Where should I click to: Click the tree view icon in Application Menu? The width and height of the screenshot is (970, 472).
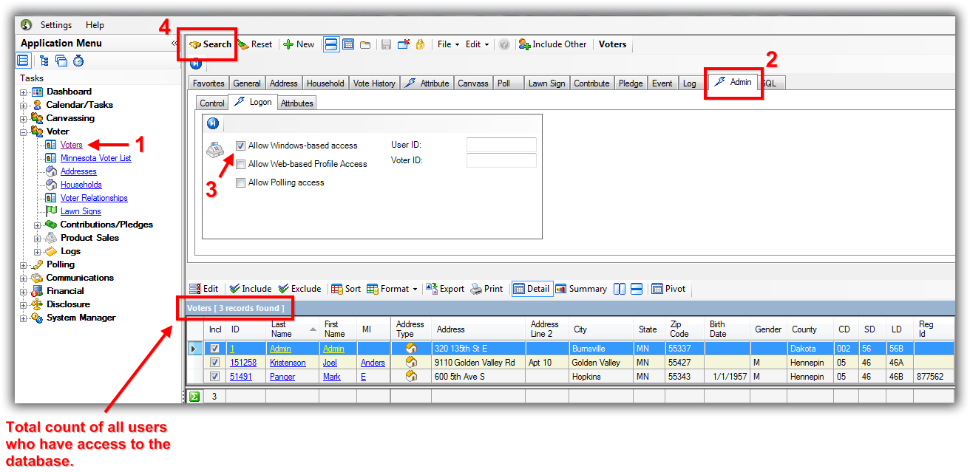pos(44,61)
